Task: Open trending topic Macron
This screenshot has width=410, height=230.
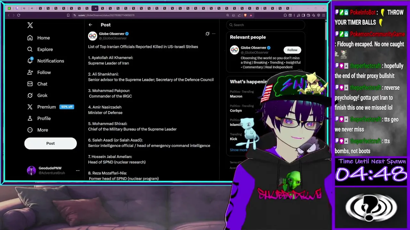Action: (x=236, y=96)
